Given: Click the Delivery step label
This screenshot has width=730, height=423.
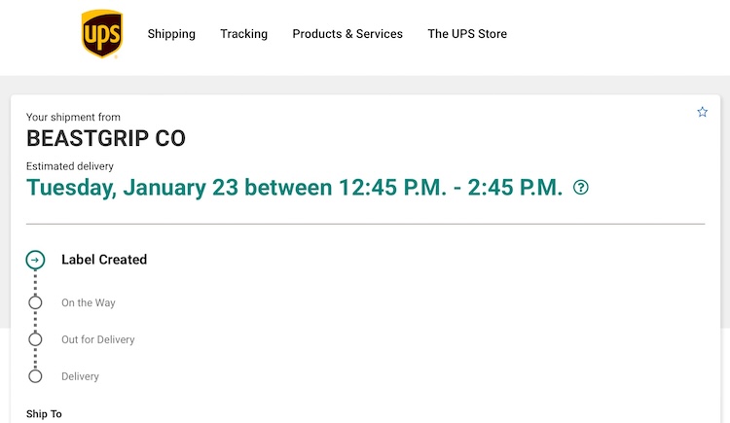Looking at the screenshot, I should tap(80, 376).
